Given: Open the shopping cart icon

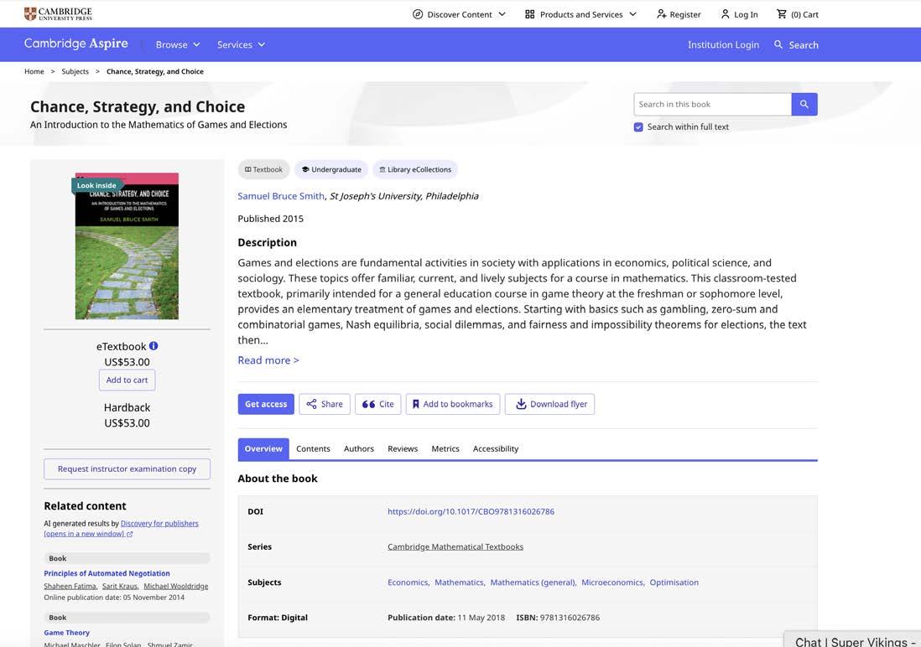Looking at the screenshot, I should [x=781, y=14].
